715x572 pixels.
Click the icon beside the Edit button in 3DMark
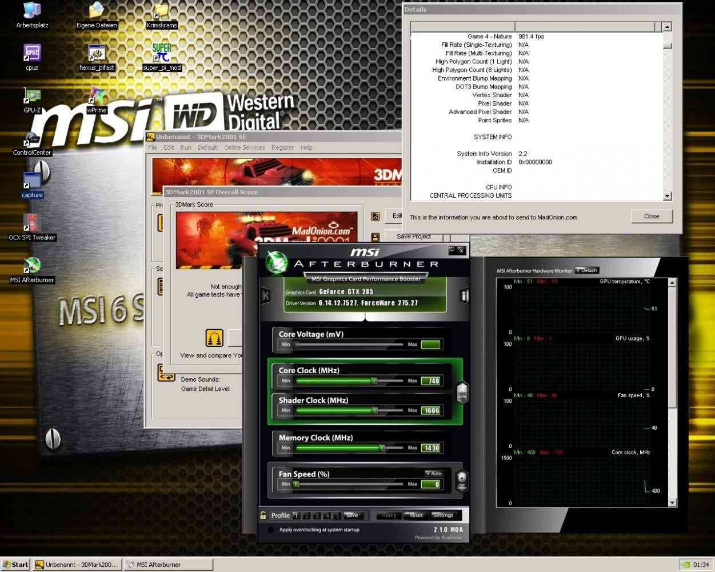pyautogui.click(x=376, y=217)
